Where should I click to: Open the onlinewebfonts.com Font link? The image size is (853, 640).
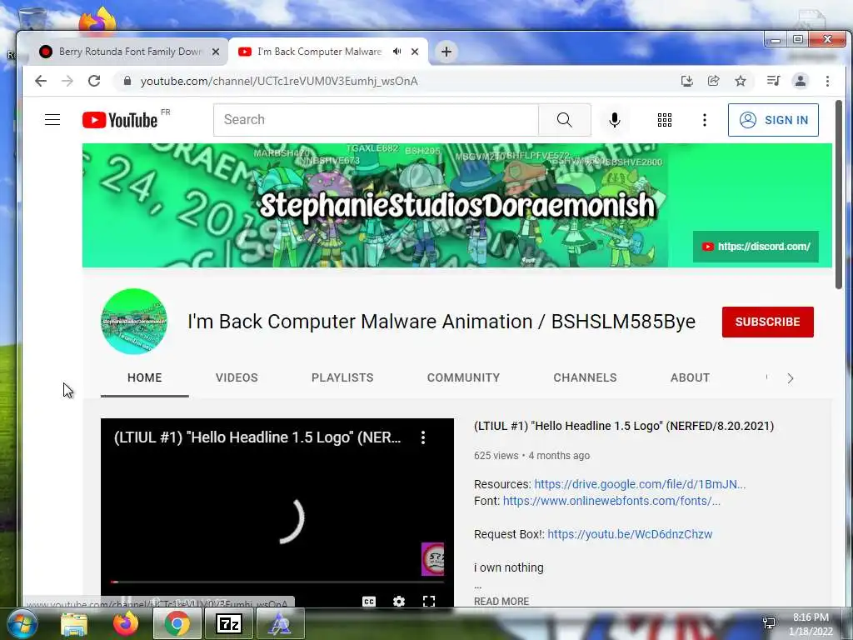pyautogui.click(x=611, y=501)
